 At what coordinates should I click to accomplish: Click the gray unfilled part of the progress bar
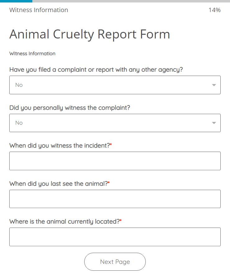click(131, 1)
